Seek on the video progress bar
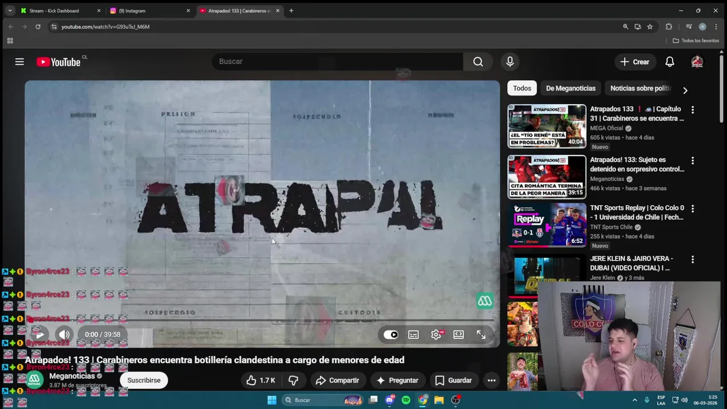This screenshot has height=409, width=727. click(x=262, y=322)
